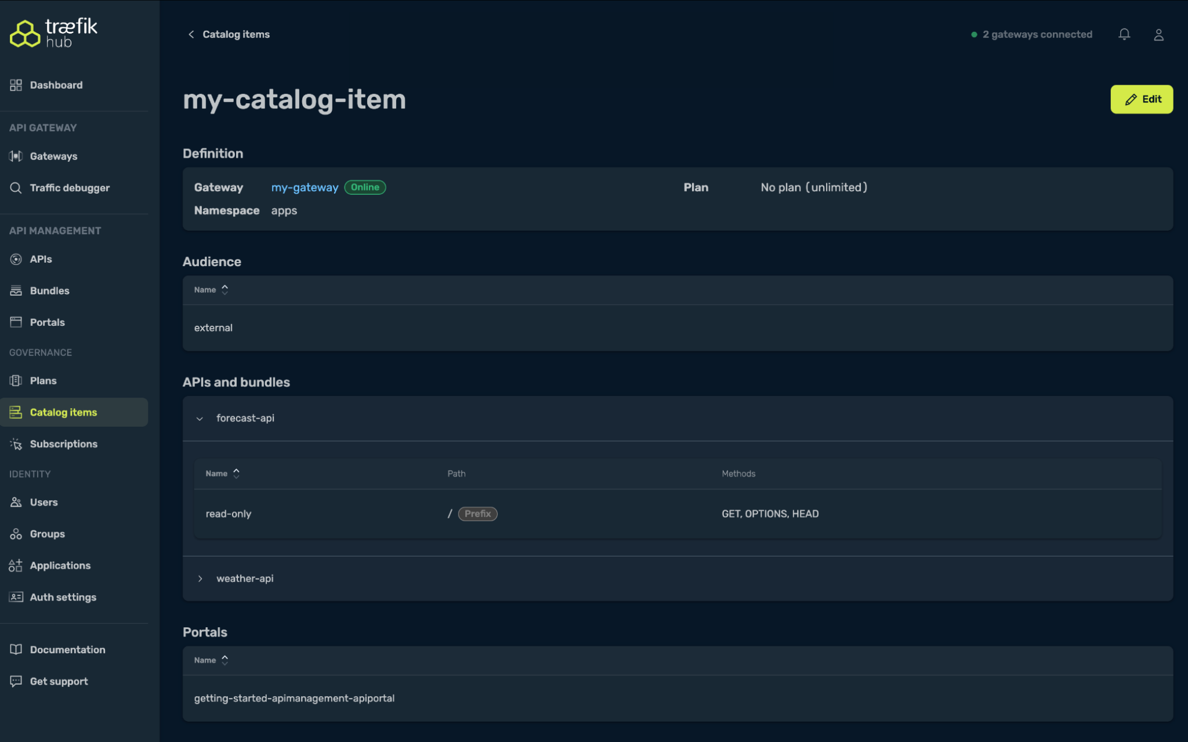Select the Get support icon
This screenshot has width=1188, height=742.
pyautogui.click(x=16, y=681)
